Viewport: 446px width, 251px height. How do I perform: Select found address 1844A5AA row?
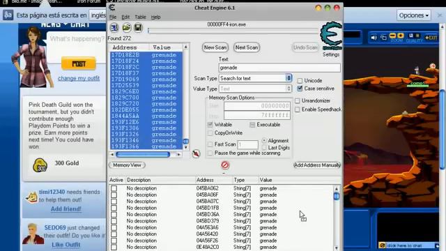click(146, 116)
